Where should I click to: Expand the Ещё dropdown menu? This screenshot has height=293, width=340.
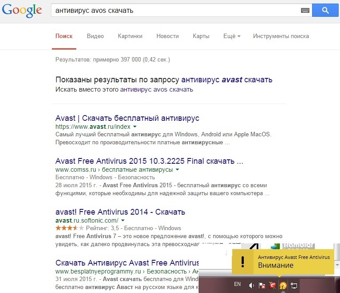tap(232, 36)
